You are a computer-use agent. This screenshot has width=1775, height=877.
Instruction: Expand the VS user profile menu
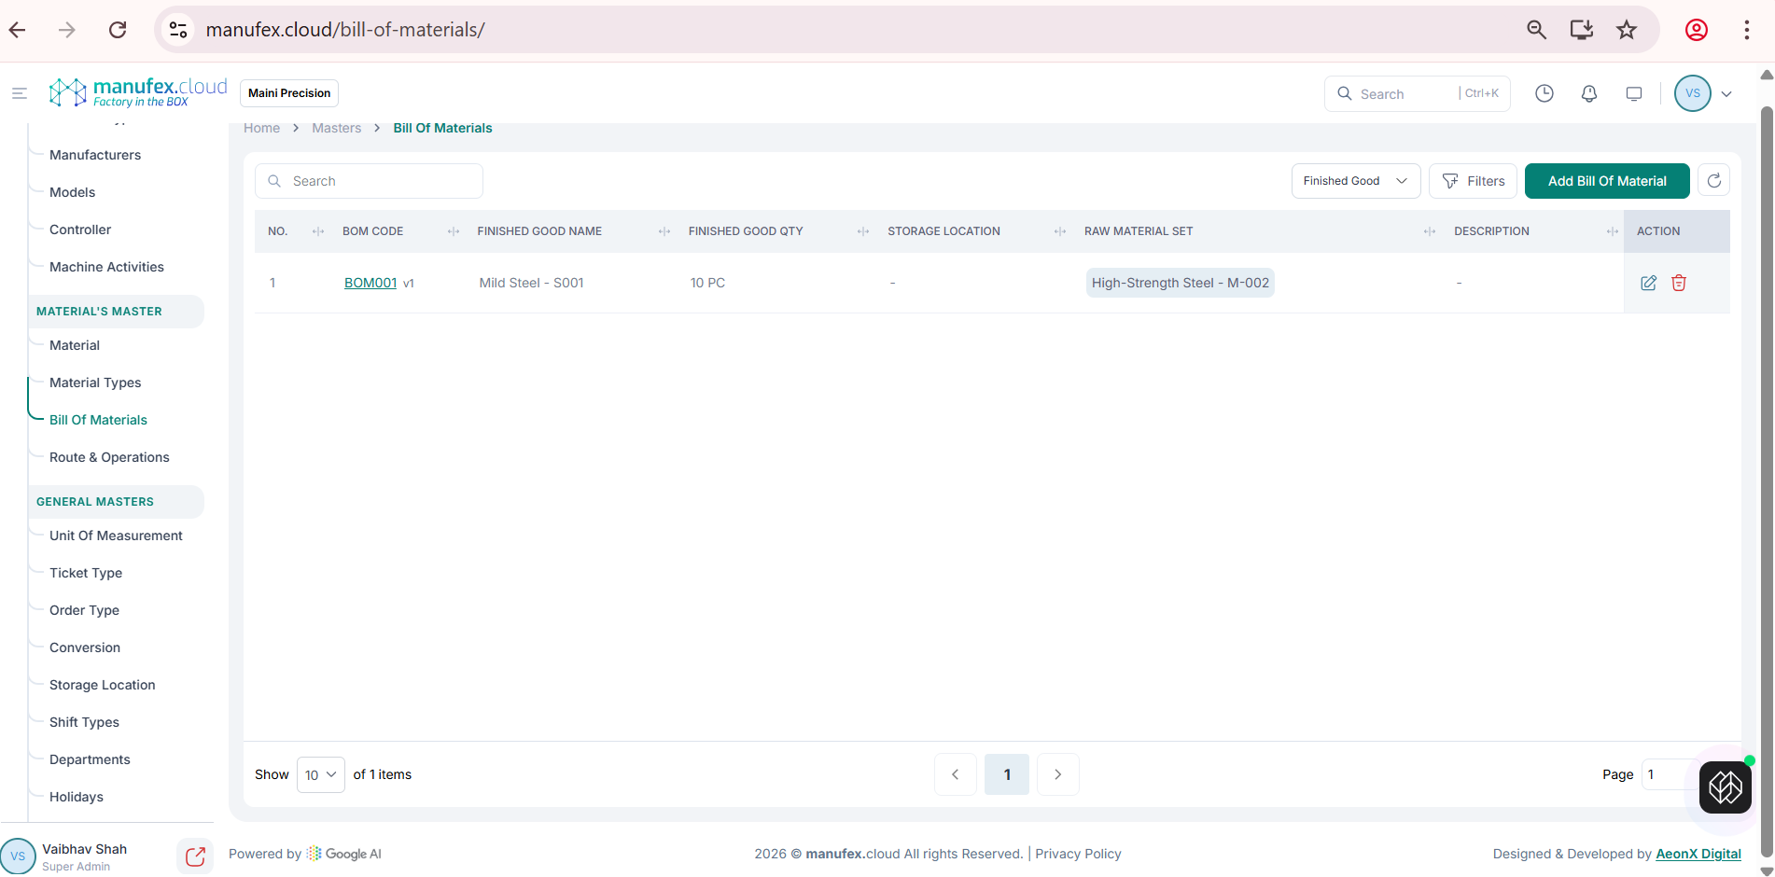click(x=1704, y=93)
